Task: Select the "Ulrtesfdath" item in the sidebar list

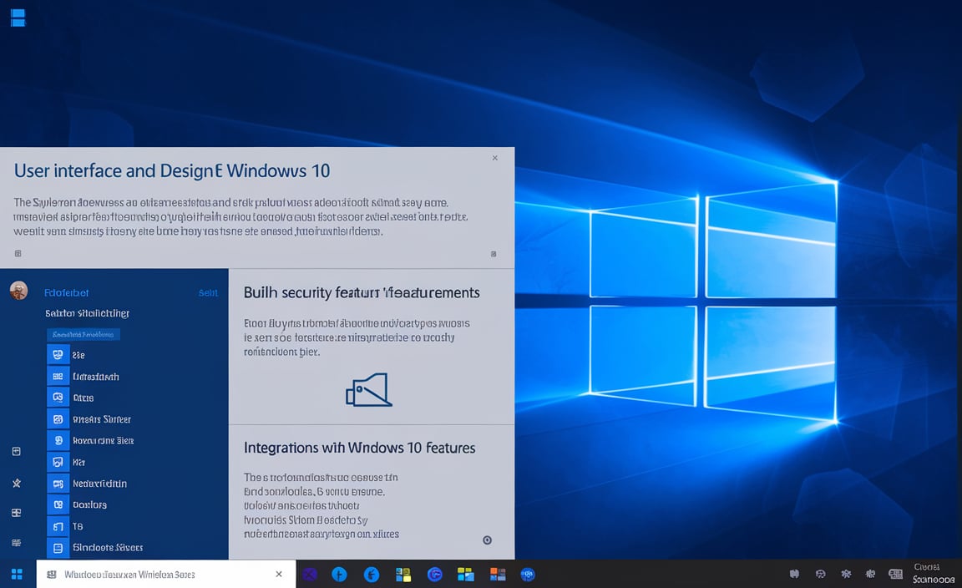Action: (95, 377)
